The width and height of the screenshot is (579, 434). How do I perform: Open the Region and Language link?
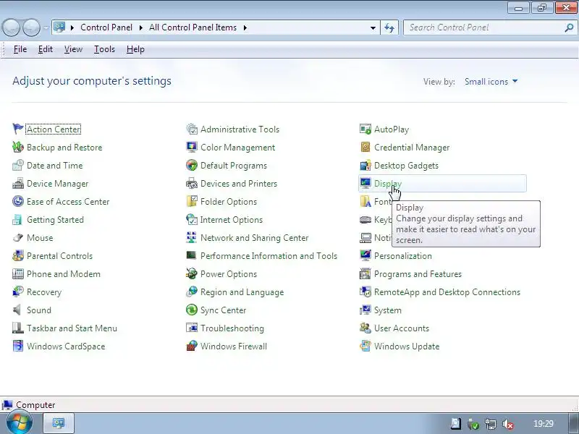[x=242, y=292]
